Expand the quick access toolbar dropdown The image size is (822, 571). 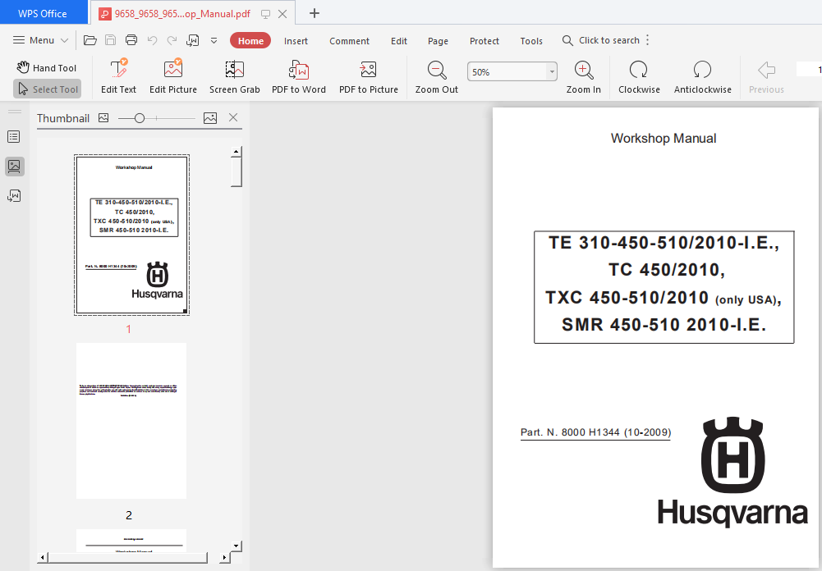pyautogui.click(x=214, y=40)
